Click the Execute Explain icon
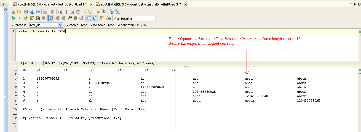The height and width of the screenshot is (132, 361). click(x=25, y=18)
